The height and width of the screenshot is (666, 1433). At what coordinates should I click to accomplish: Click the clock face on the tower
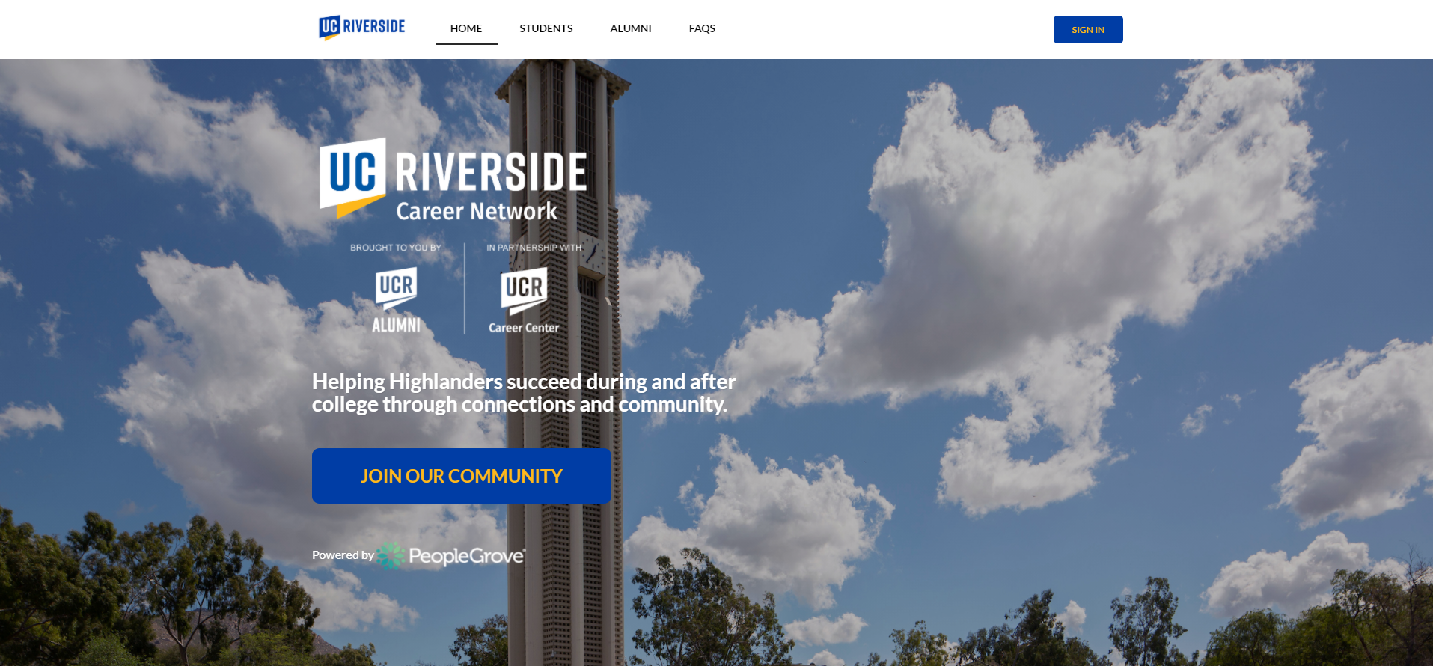[x=593, y=256]
